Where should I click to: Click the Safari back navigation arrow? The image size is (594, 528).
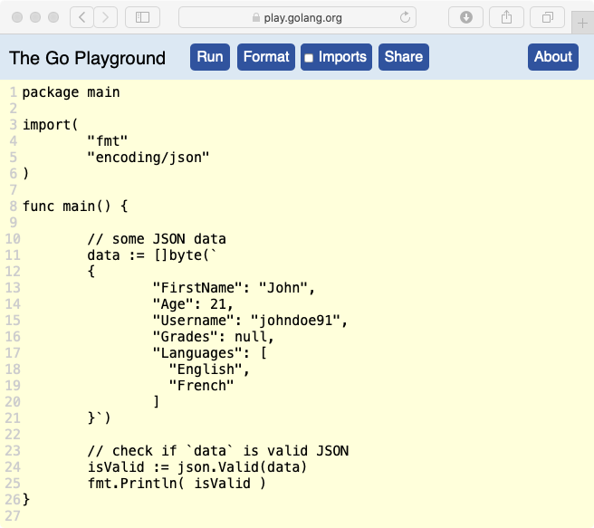[x=81, y=17]
